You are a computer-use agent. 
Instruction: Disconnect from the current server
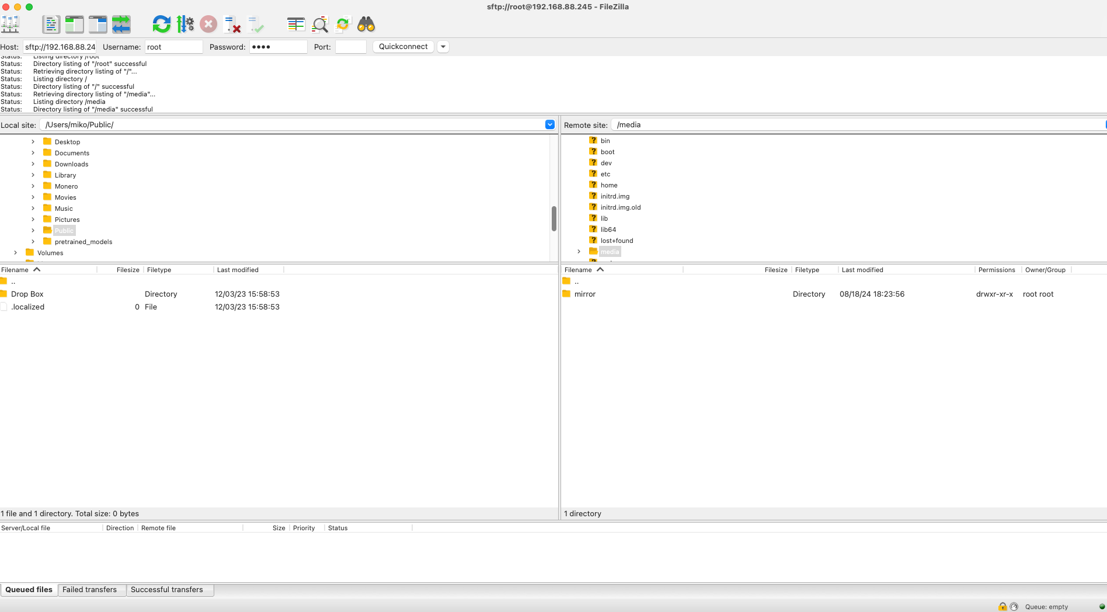232,25
